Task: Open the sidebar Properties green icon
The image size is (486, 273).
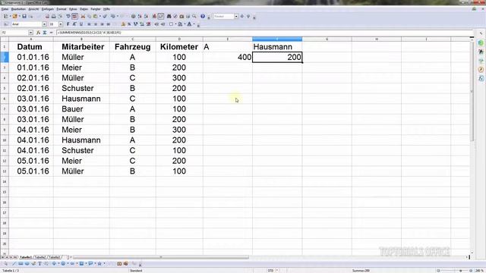Action: pyautogui.click(x=481, y=42)
